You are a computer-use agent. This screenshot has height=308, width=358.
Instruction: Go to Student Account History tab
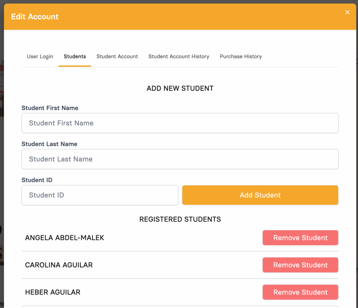pyautogui.click(x=179, y=56)
